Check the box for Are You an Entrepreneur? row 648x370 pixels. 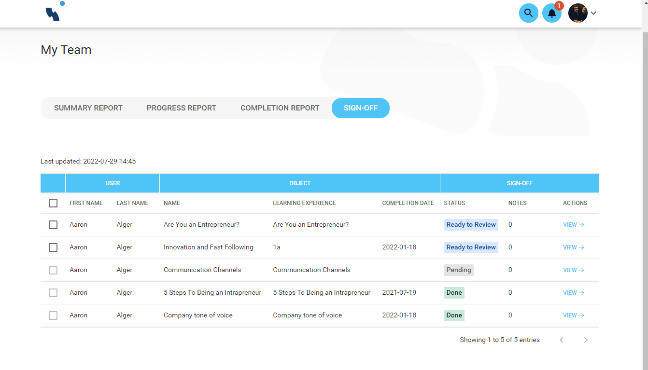click(53, 224)
